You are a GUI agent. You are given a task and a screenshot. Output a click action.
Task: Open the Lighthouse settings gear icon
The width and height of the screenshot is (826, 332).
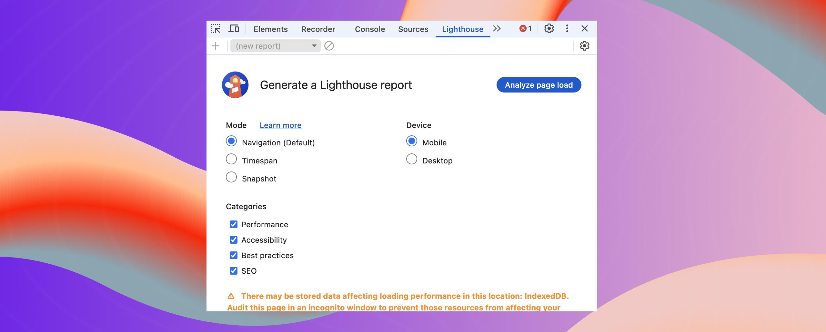click(584, 46)
